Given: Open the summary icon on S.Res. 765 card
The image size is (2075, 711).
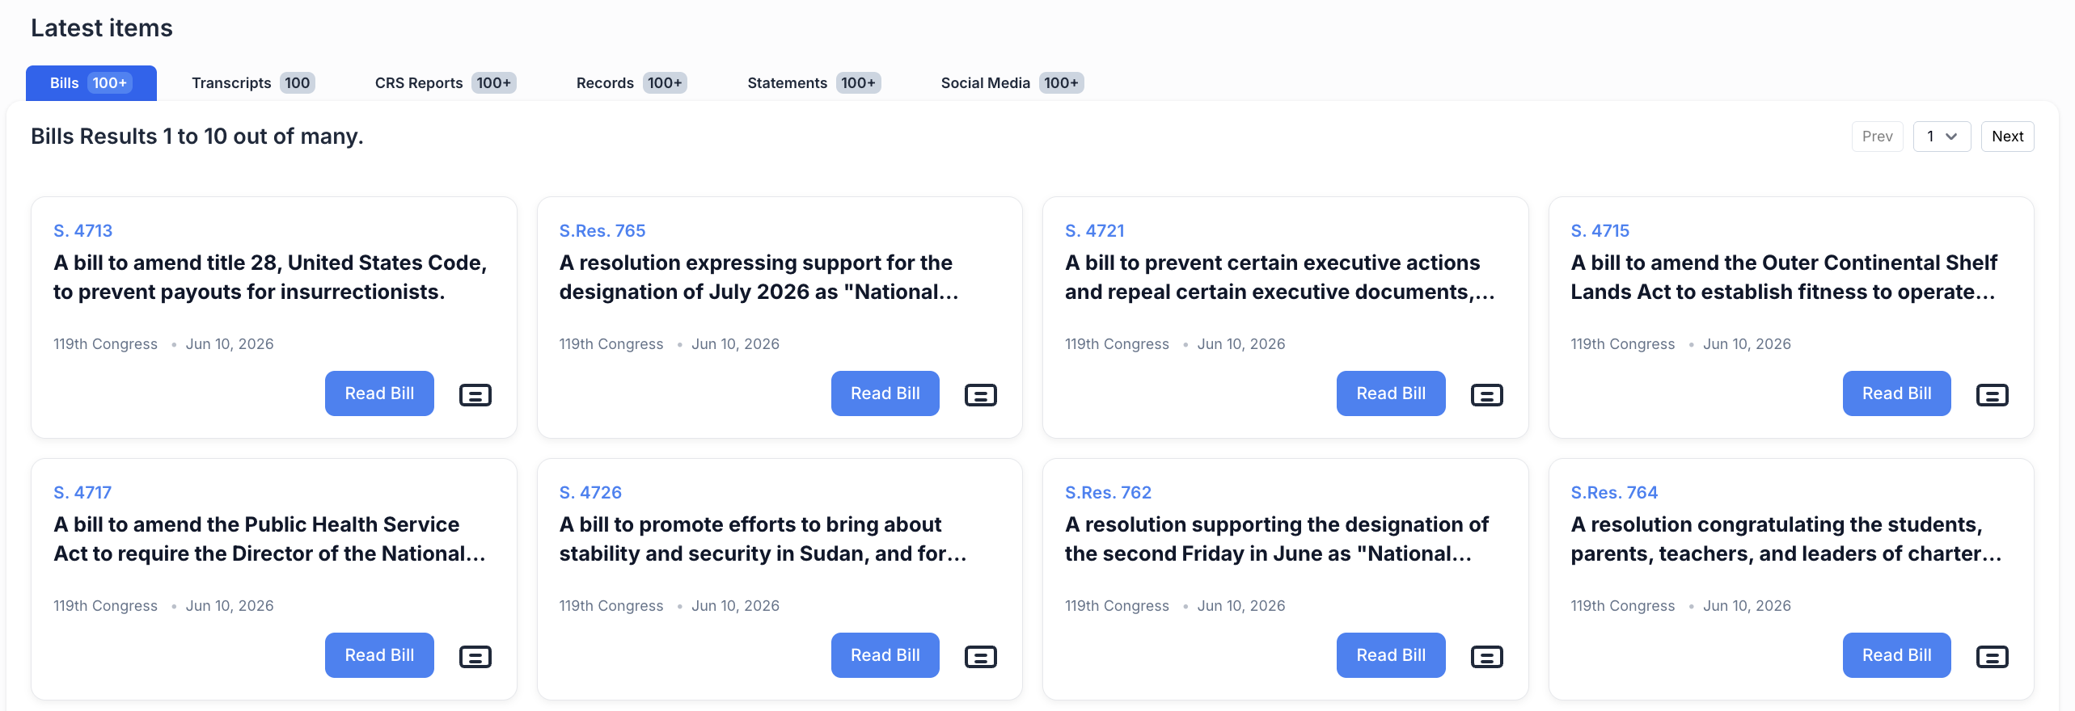Looking at the screenshot, I should pyautogui.click(x=981, y=395).
